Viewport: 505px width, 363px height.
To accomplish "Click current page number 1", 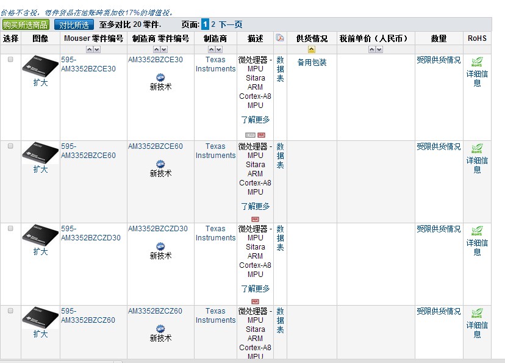I will (205, 24).
